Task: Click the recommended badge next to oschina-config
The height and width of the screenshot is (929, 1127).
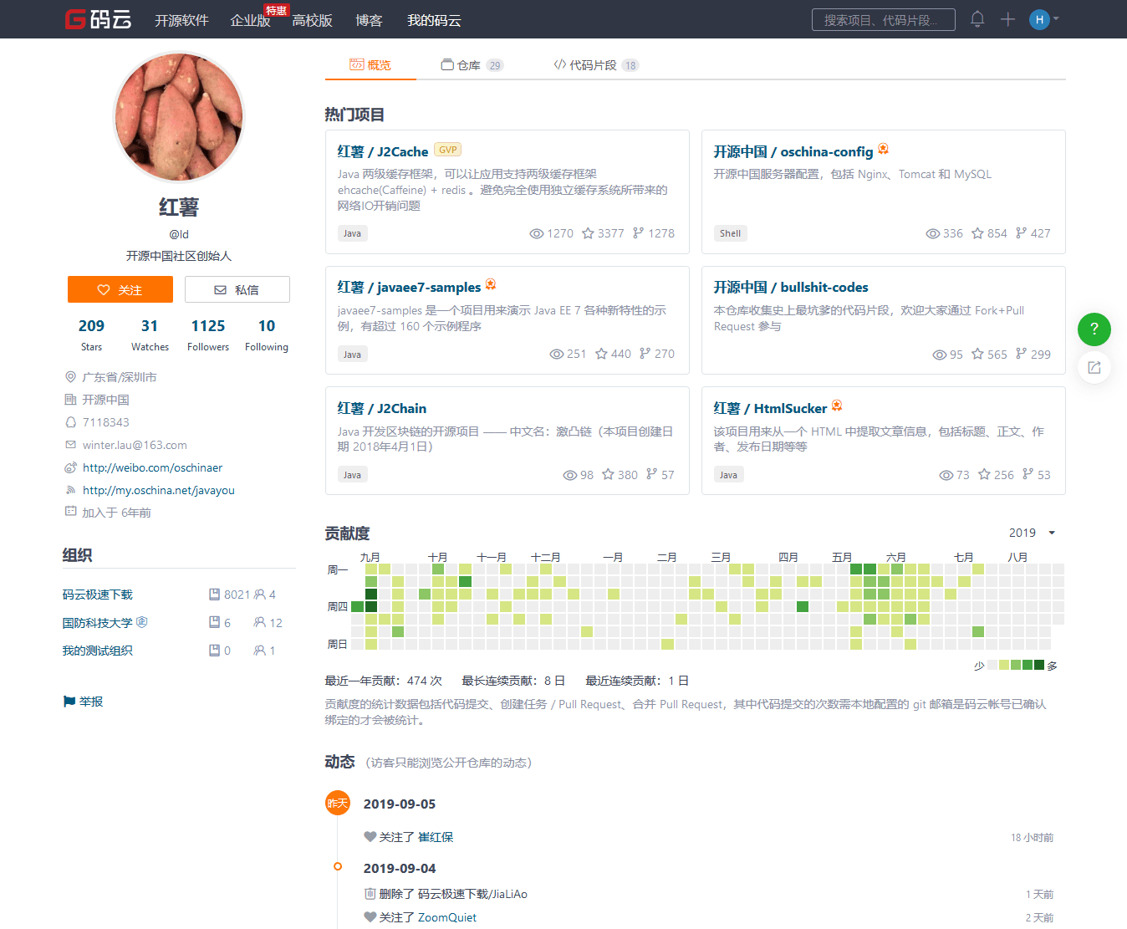Action: click(x=883, y=150)
